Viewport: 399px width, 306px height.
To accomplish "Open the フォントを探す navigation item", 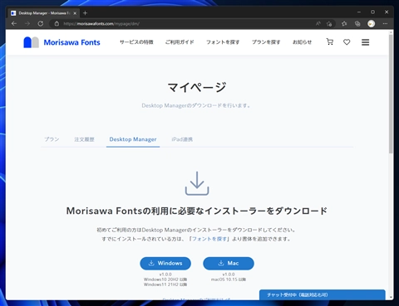I will click(223, 42).
